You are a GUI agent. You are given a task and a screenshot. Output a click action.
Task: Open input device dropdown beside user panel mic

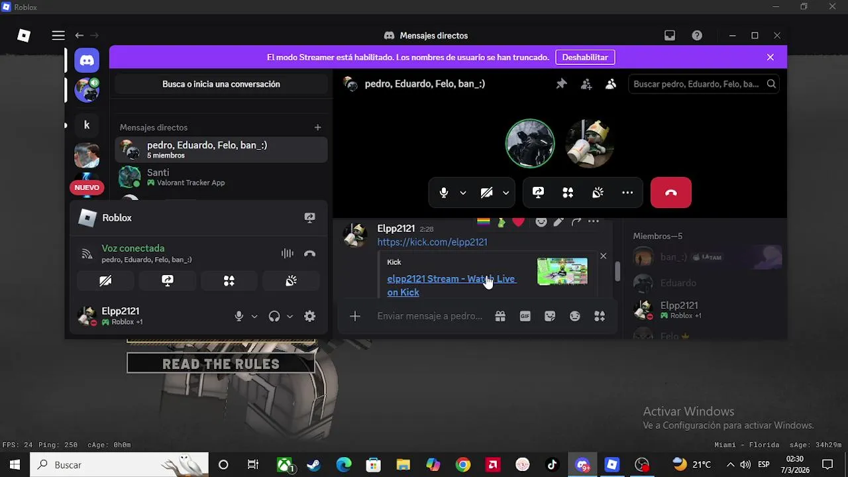pos(254,317)
